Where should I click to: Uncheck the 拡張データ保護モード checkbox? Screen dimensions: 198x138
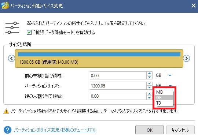29,33
